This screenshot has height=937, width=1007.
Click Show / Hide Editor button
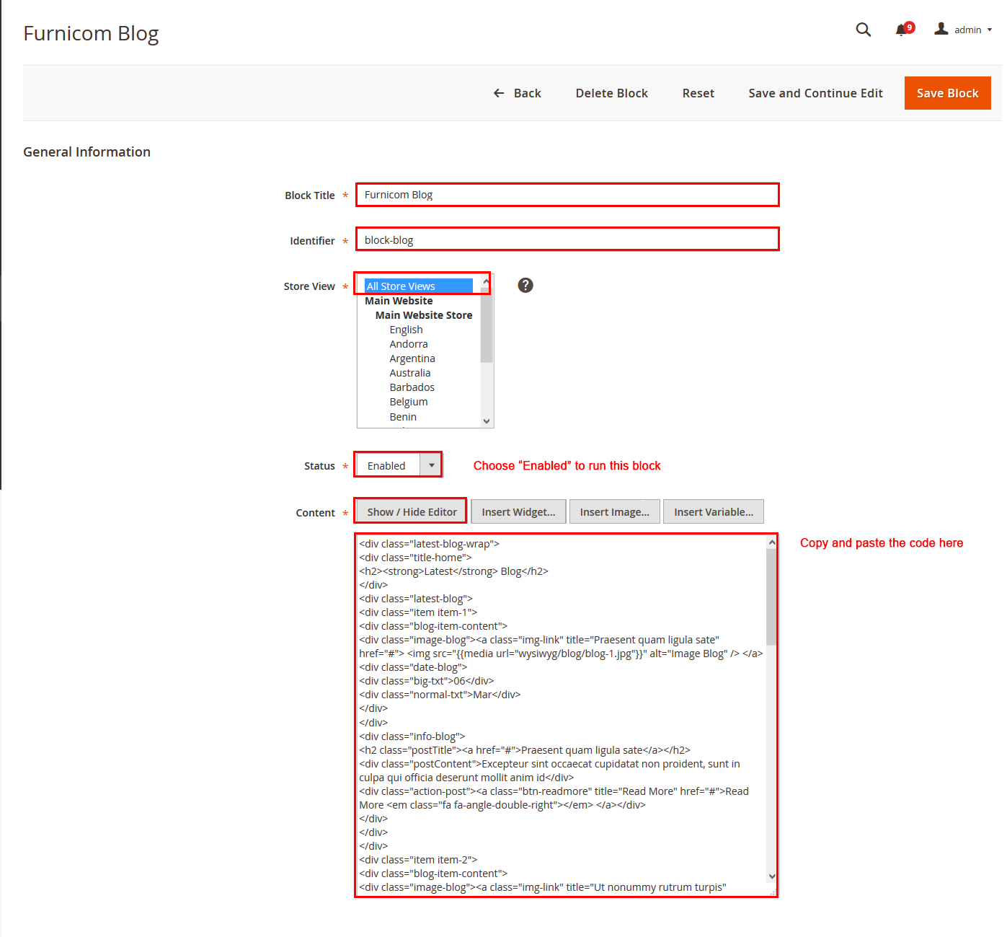[412, 512]
